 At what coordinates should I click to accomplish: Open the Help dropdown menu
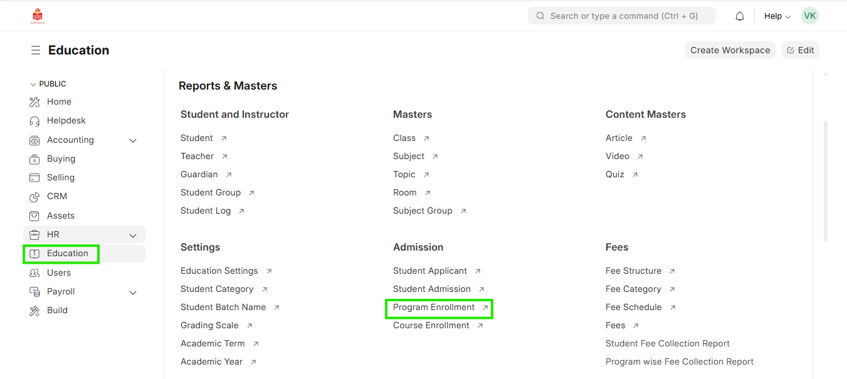click(777, 16)
